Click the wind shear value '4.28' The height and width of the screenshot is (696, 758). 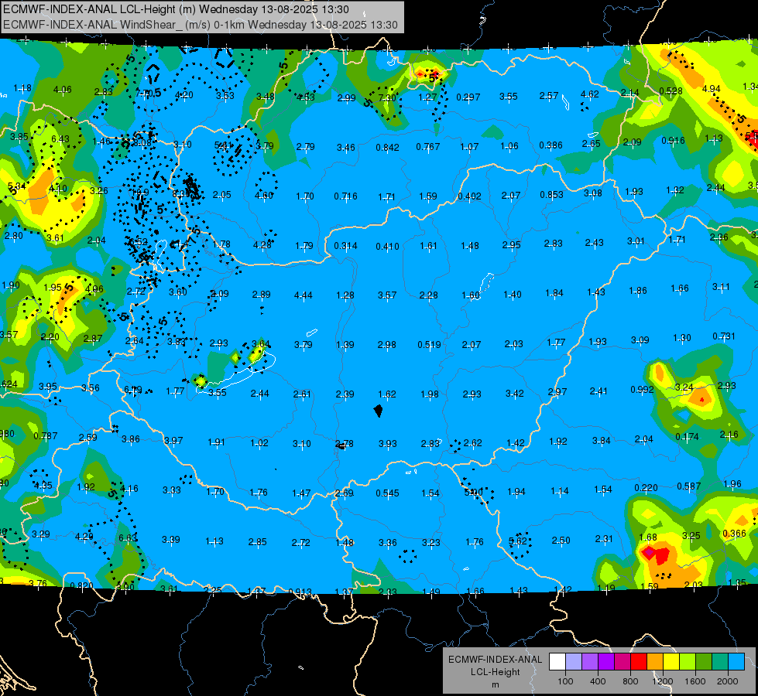(x=262, y=245)
